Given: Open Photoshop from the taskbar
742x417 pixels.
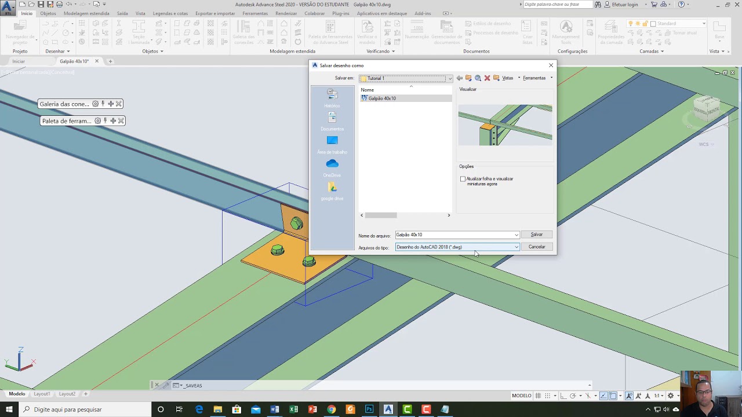Looking at the screenshot, I should (369, 409).
